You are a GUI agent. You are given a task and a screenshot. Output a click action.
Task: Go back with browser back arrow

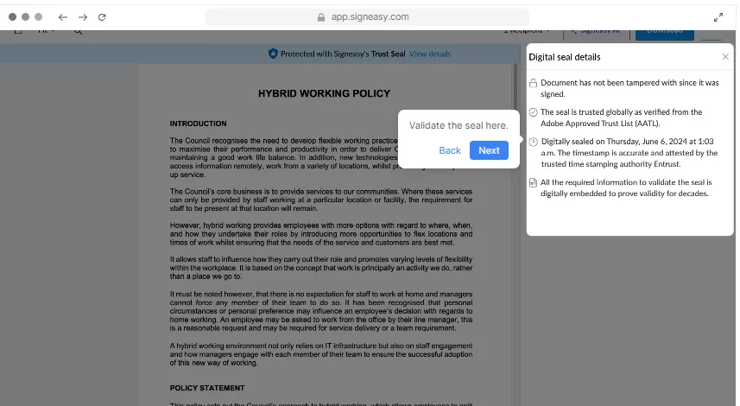[63, 17]
